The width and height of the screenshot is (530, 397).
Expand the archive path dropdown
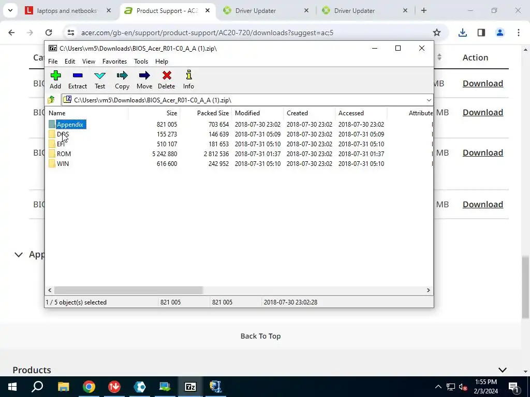[429, 100]
